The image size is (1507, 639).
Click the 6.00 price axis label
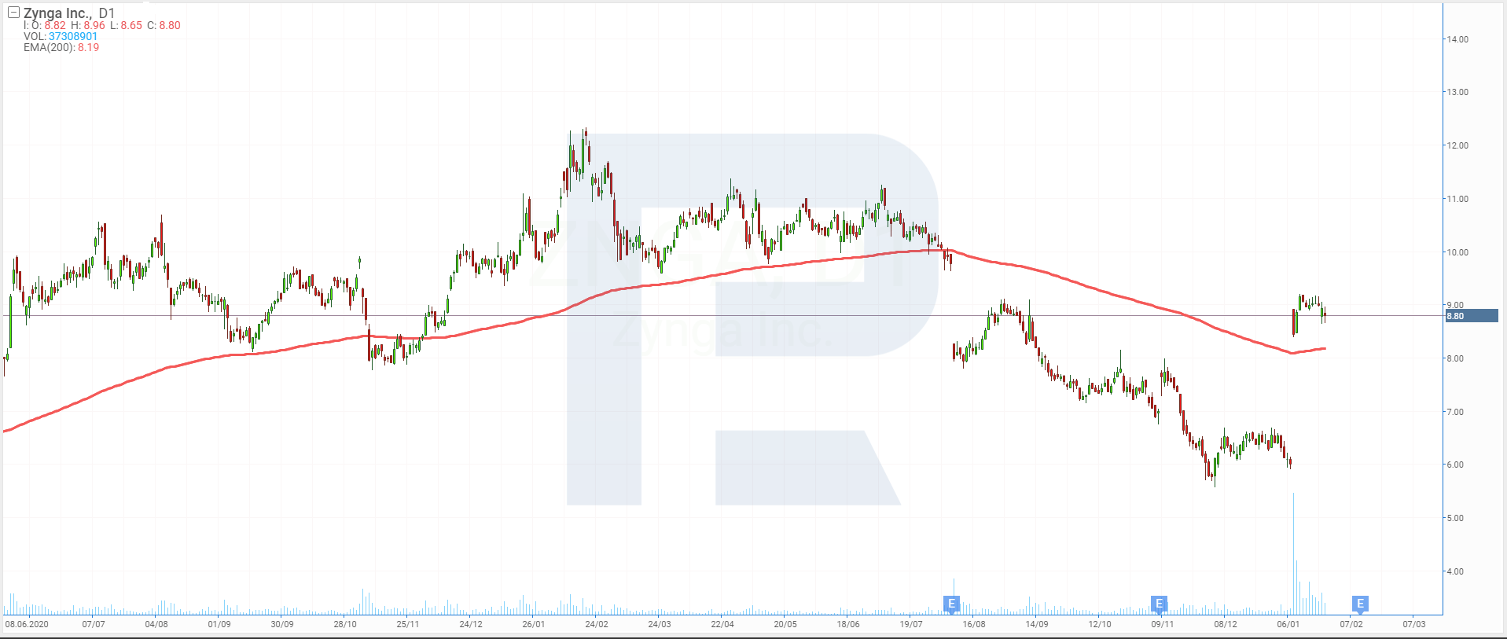[x=1455, y=465]
